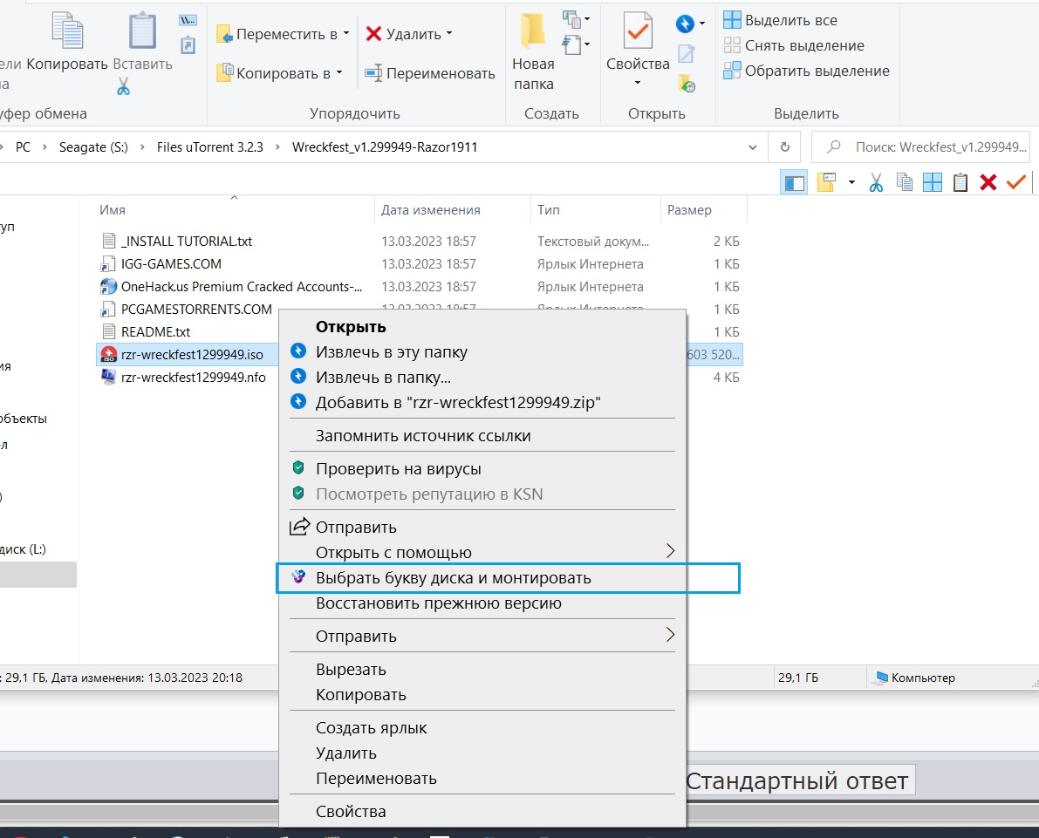This screenshot has height=838, width=1039.
Task: Click the Seagate (S:) breadcrumb
Action: click(x=93, y=147)
